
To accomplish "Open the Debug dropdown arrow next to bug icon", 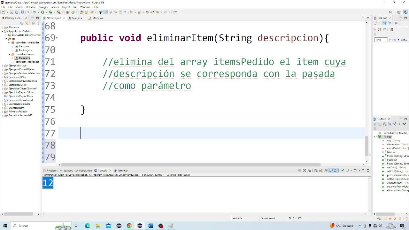I will click(x=38, y=12).
